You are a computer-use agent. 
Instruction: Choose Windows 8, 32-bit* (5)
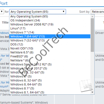click(50, 80)
